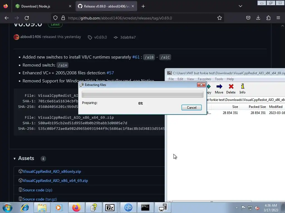Open Firefox hamburger application menu

278,18
